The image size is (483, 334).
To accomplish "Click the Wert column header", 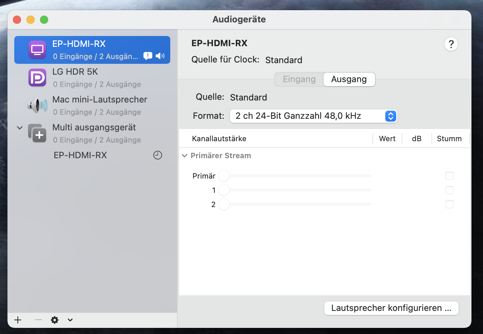I will (387, 138).
